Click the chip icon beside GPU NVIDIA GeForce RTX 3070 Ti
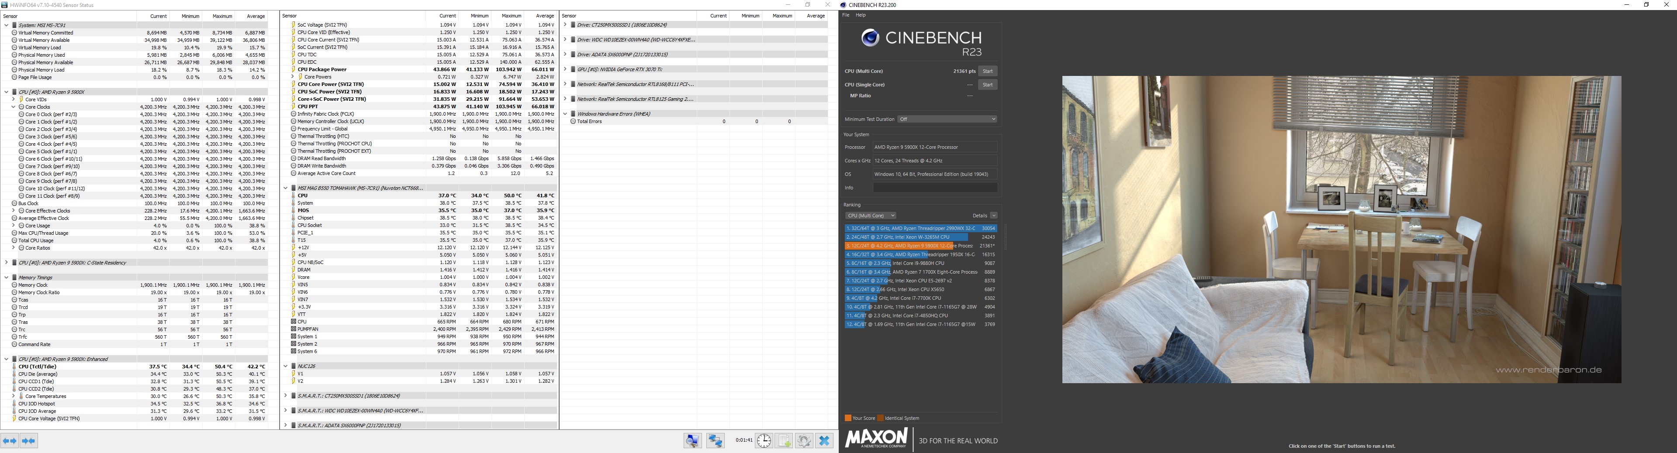The height and width of the screenshot is (453, 1677). click(573, 69)
